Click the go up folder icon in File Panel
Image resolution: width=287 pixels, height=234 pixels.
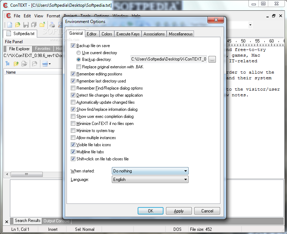[x=16, y=64]
